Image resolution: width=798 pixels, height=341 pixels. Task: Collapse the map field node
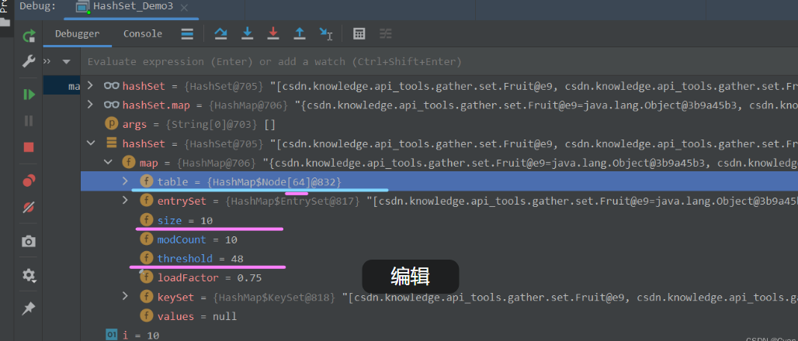(108, 163)
